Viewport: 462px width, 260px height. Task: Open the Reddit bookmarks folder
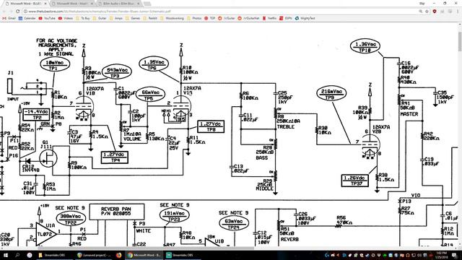[x=150, y=18]
